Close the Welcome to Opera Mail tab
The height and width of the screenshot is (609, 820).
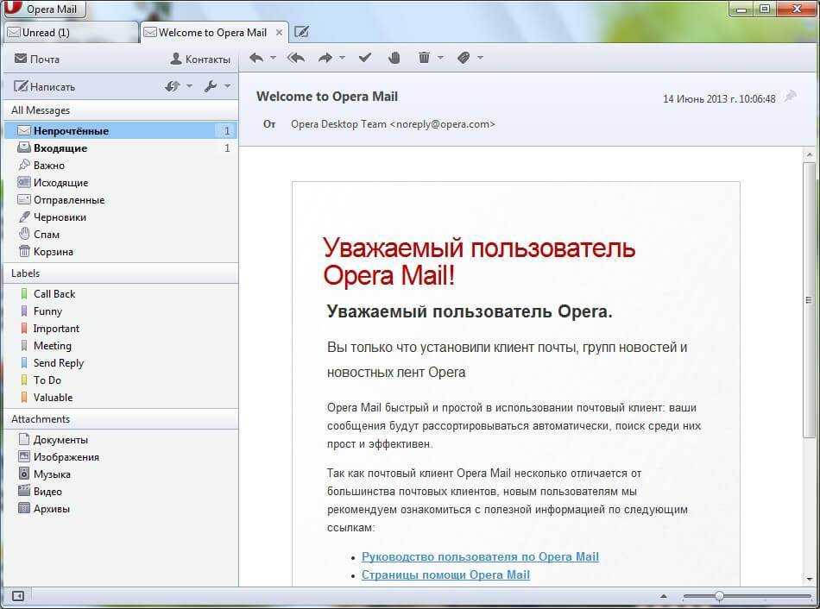pyautogui.click(x=280, y=33)
